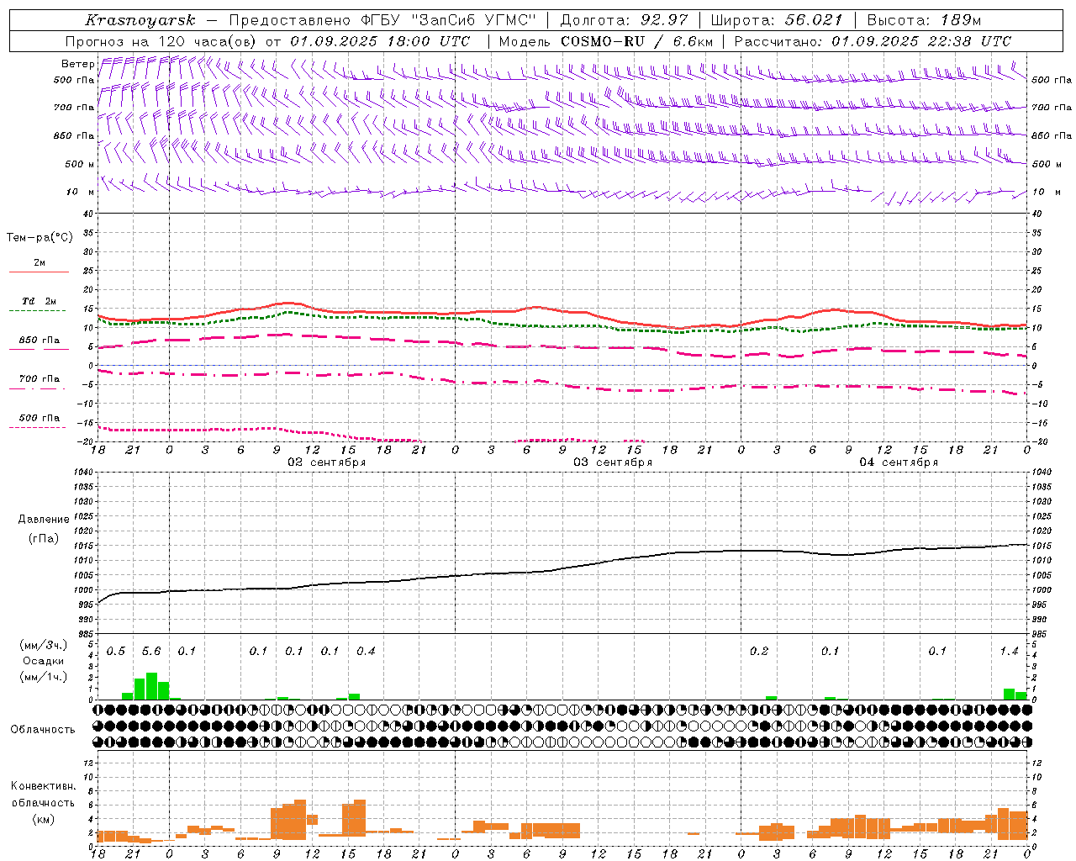Click the (мм/3ч.) units label

click(44, 645)
